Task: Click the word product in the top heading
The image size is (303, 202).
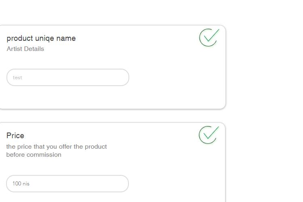Action: [x=20, y=38]
